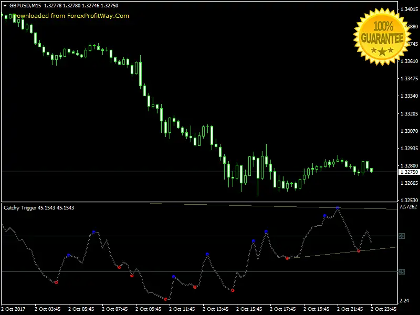Screen dimensions: 420x315
Task: Click the 1.32530 price axis label
Action: (x=409, y=201)
